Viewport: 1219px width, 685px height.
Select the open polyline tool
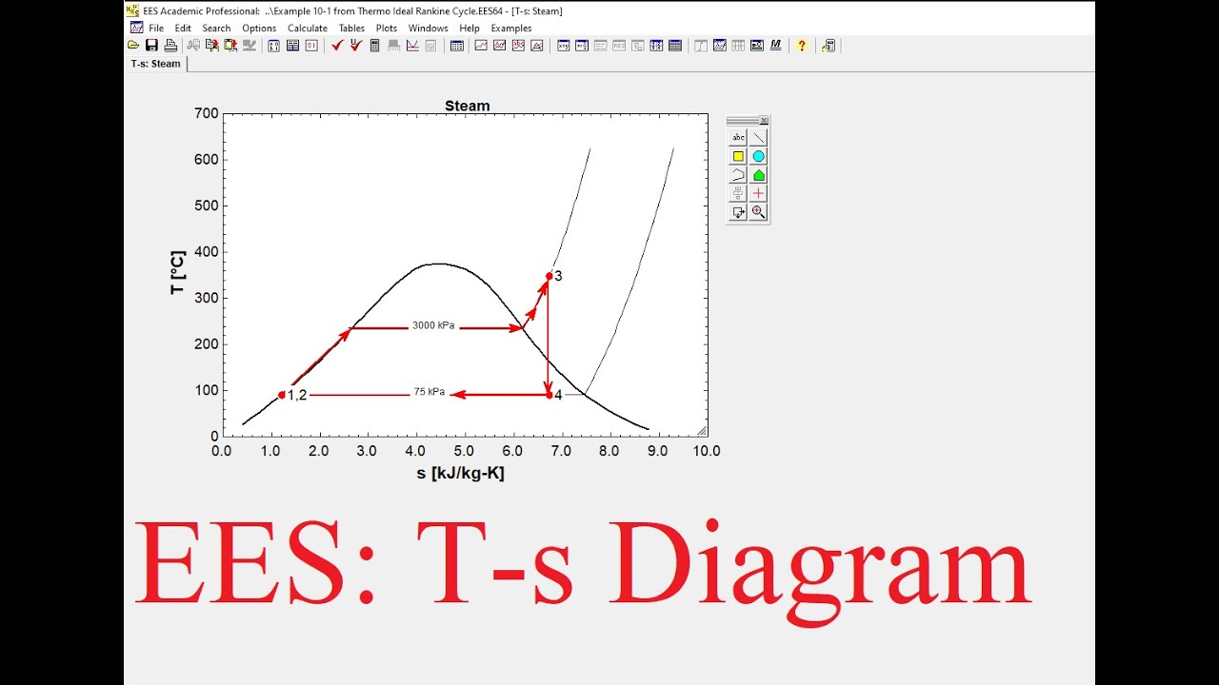(738, 175)
